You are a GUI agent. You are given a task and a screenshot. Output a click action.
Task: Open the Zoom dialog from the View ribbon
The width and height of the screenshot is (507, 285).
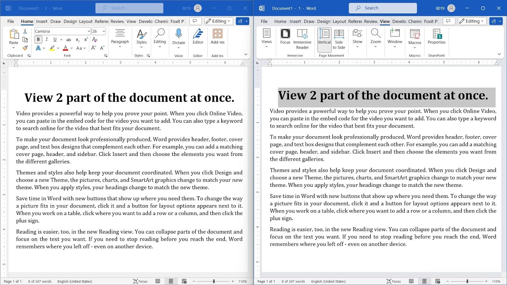[x=375, y=38]
